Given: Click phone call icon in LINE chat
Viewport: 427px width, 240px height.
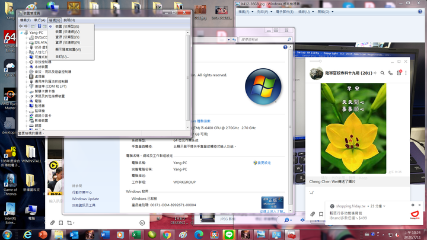Looking at the screenshot, I should [390, 73].
